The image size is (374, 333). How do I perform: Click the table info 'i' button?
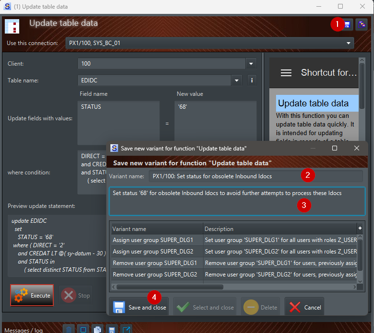252,80
